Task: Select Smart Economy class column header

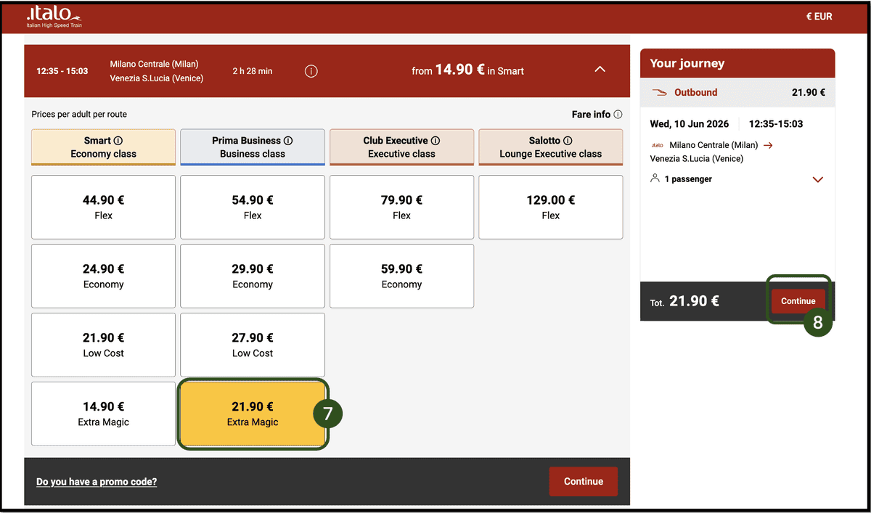Action: coord(103,147)
